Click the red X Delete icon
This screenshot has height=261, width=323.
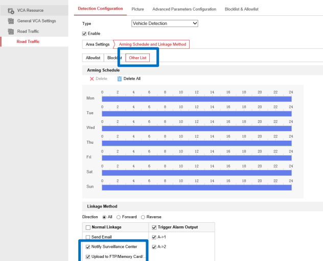91,79
